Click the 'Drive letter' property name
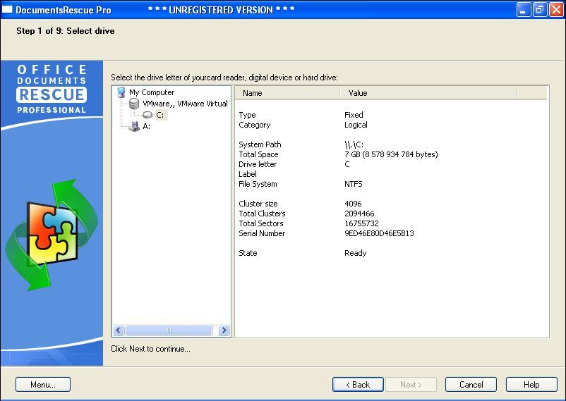 coord(258,164)
